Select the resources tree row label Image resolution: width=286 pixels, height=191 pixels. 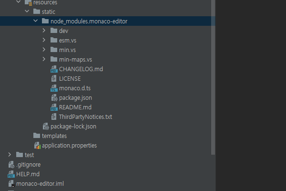[x=45, y=2]
